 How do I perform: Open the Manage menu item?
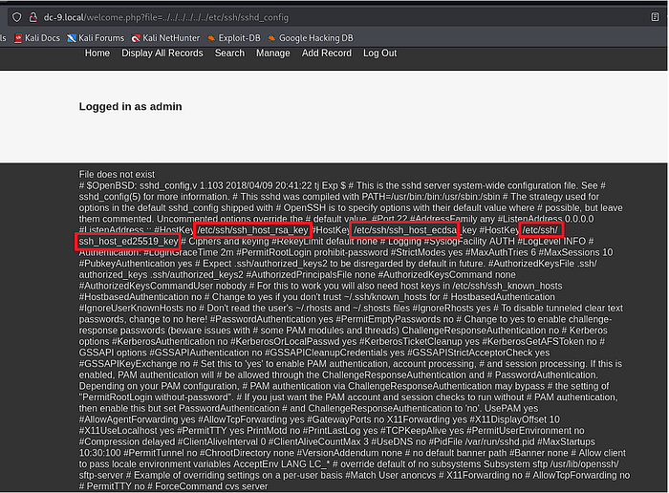click(x=273, y=54)
